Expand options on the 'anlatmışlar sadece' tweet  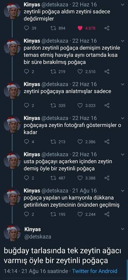(123, 84)
